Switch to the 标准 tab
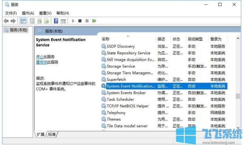 [x=52, y=134]
